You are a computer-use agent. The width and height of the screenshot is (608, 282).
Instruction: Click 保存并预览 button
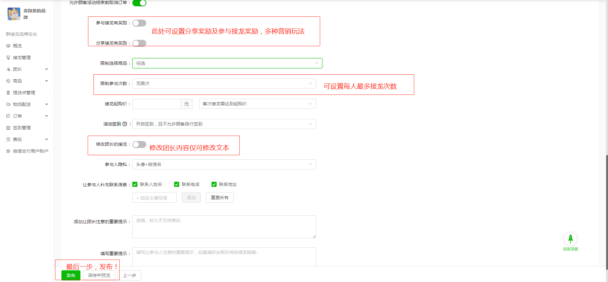point(99,275)
